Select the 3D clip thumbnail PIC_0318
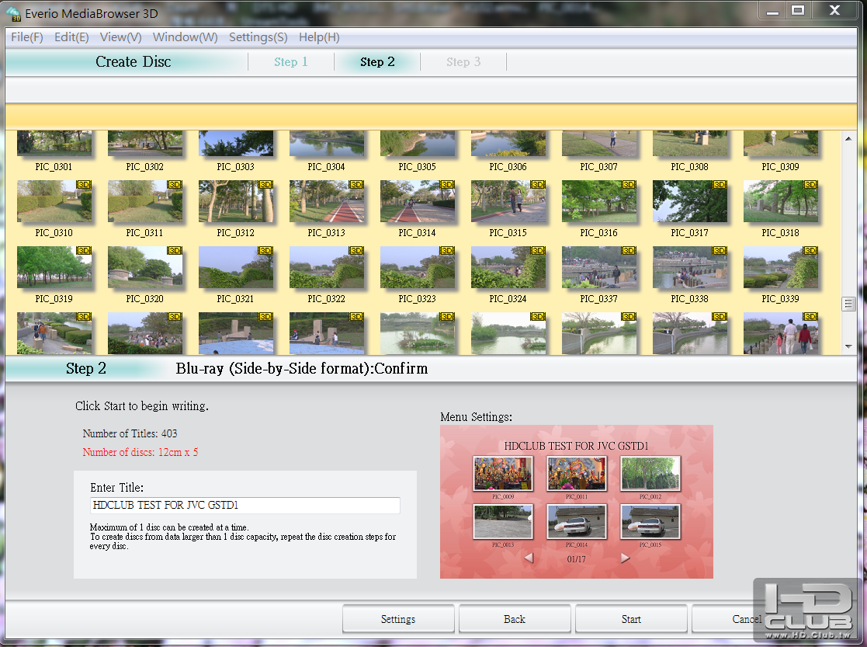 pos(781,201)
